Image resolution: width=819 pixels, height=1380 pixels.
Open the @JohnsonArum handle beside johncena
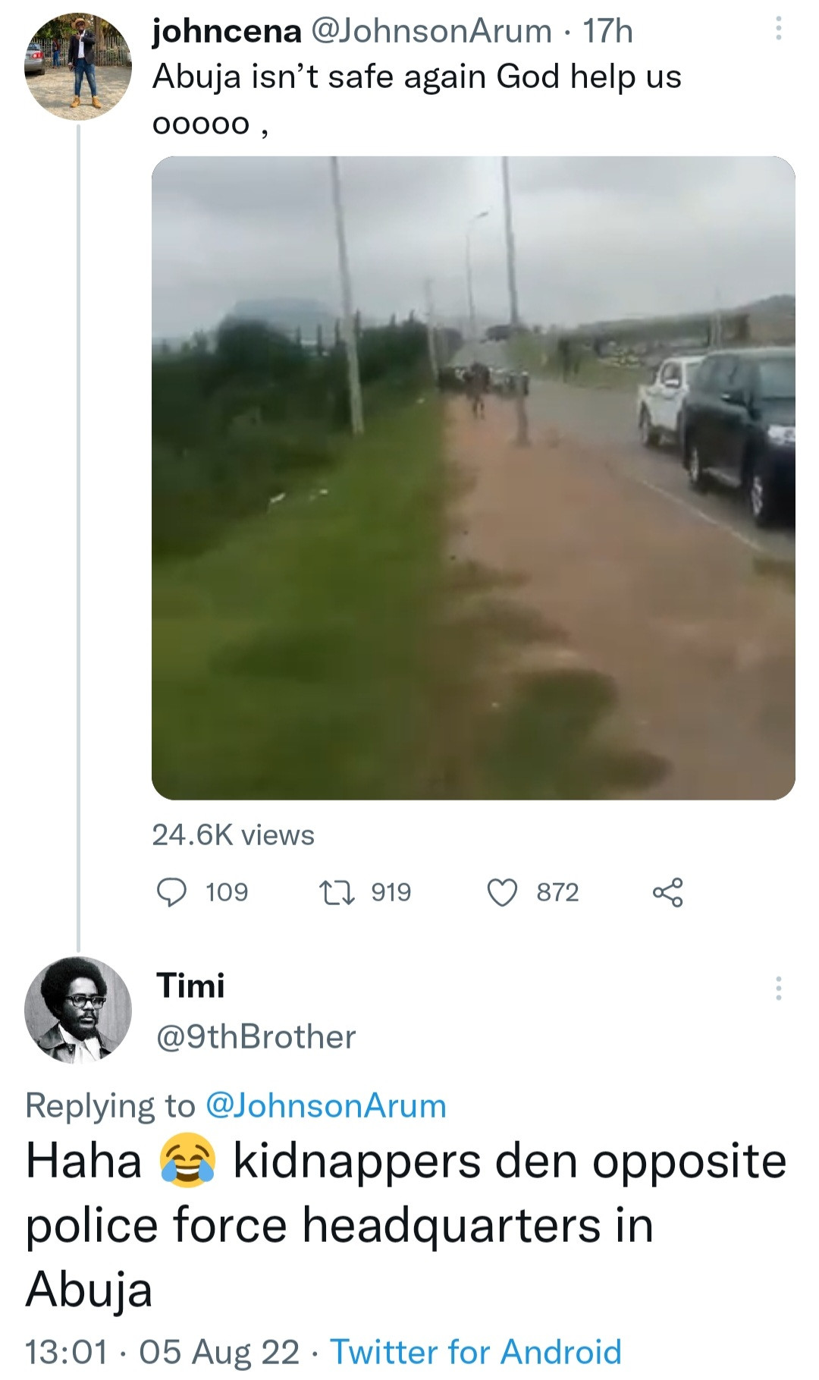coord(431,31)
